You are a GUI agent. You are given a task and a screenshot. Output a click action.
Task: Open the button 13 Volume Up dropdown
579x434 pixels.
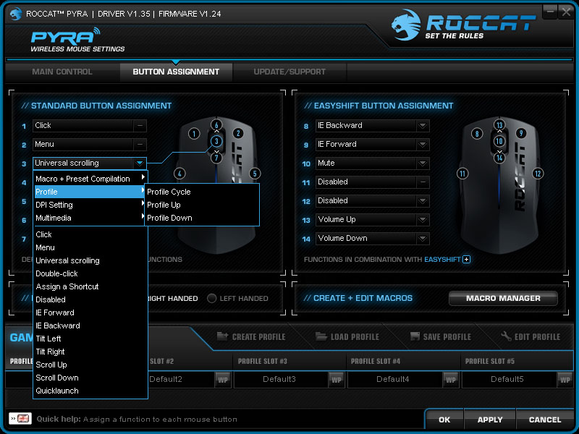coord(423,220)
